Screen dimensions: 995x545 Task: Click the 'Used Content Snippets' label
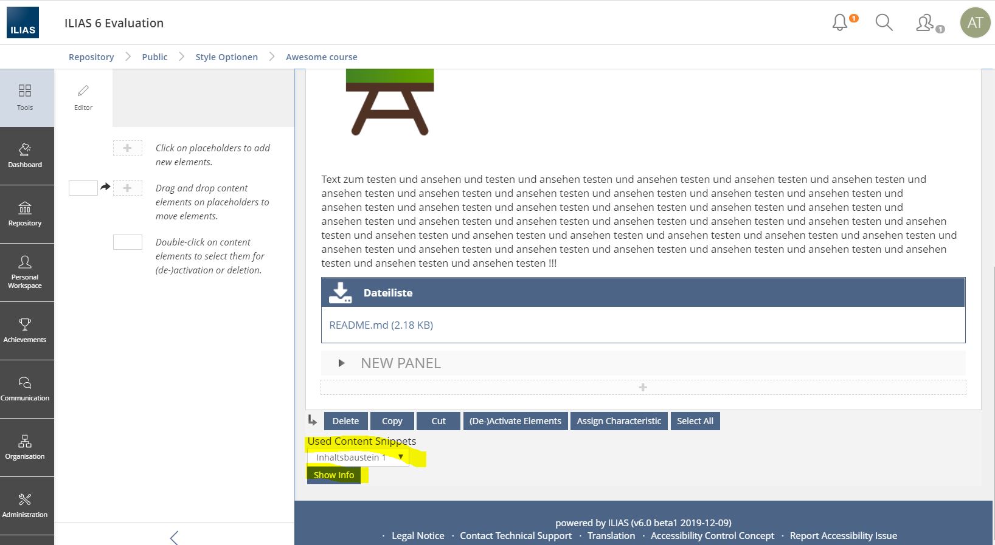(362, 441)
